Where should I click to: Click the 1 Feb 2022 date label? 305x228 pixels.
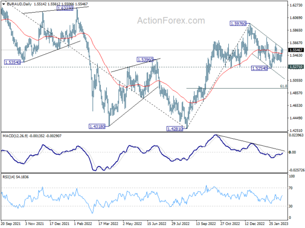(x=83, y=224)
